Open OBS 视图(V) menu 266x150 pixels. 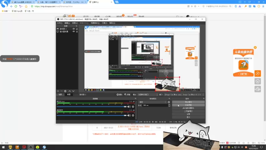tap(75, 23)
